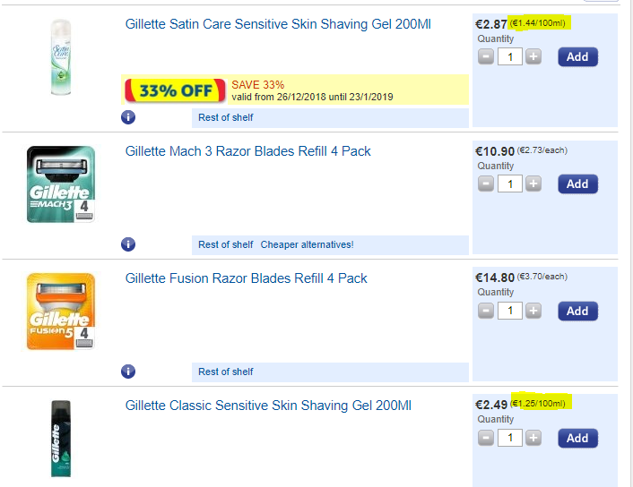
Task: Increase quantity for Fusion Razor Blades
Action: [x=533, y=312]
